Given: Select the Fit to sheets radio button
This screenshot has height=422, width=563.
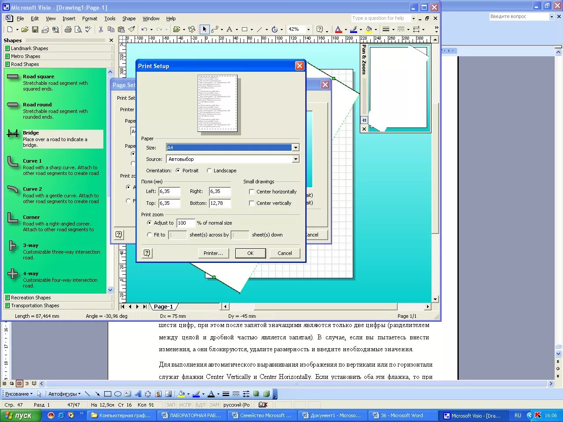Looking at the screenshot, I should (150, 235).
